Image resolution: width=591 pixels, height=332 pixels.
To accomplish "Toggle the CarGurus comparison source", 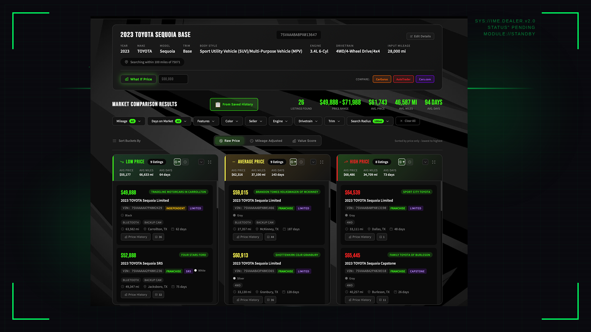I will tap(382, 79).
